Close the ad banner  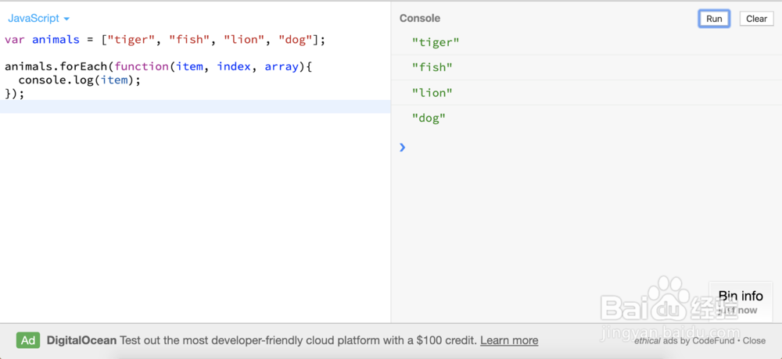pos(754,340)
